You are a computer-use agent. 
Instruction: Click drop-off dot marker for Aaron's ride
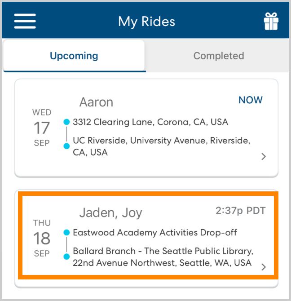[66, 146]
